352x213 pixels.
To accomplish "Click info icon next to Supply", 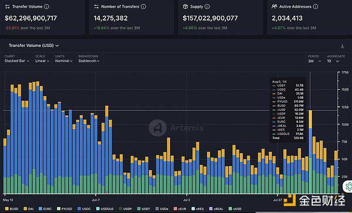I will click(x=207, y=6).
